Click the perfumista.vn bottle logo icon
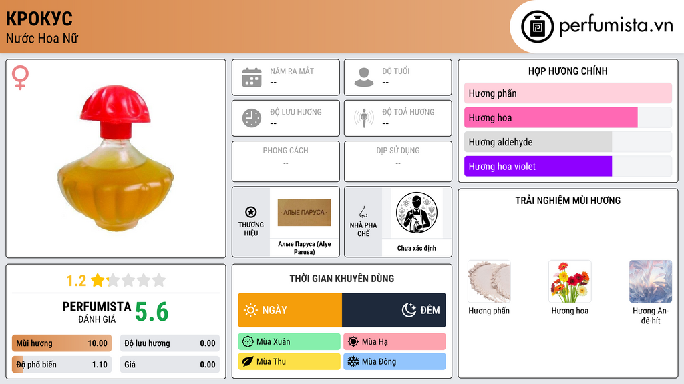 coord(537,27)
